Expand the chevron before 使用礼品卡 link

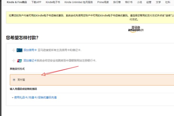(12, 97)
